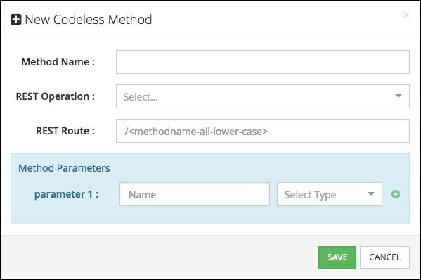This screenshot has width=421, height=280.
Task: Click the New Codeless Method title text
Action: [89, 20]
